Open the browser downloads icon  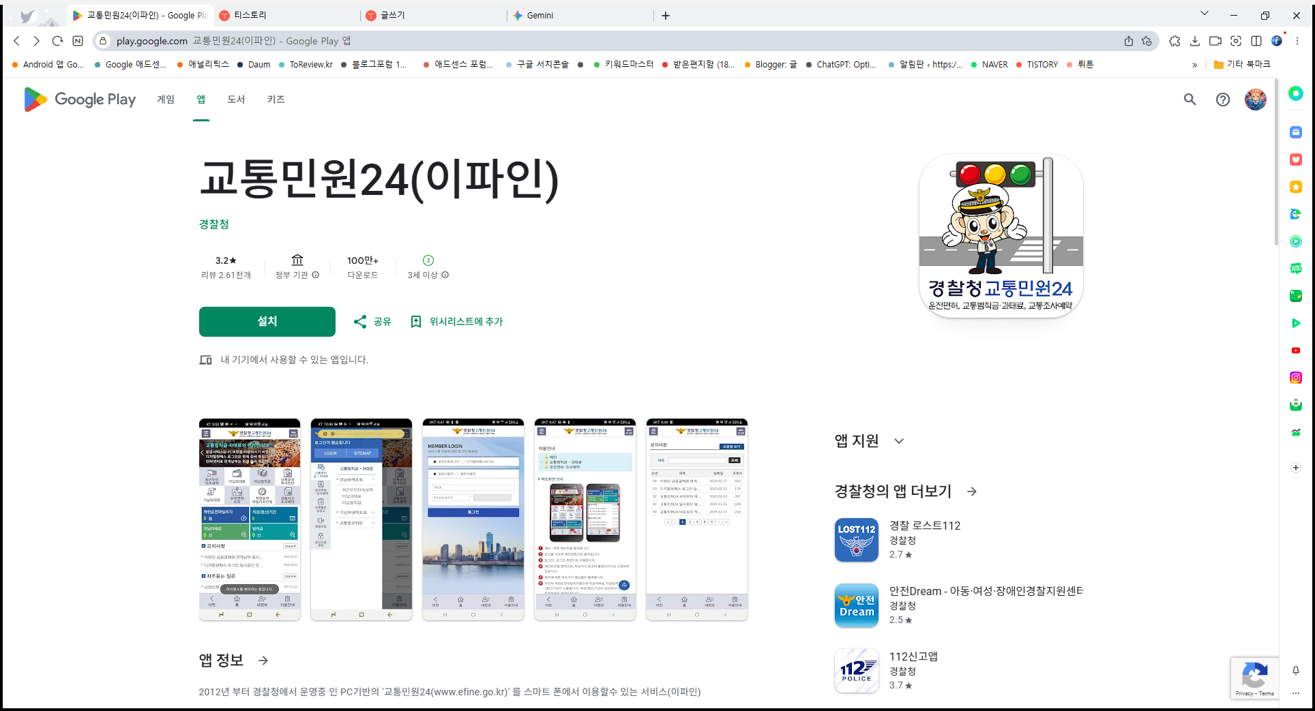pyautogui.click(x=1195, y=41)
